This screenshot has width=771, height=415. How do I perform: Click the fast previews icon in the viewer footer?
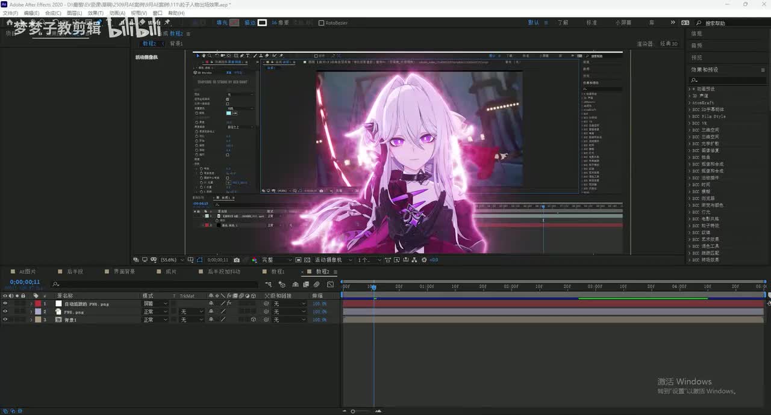point(397,260)
